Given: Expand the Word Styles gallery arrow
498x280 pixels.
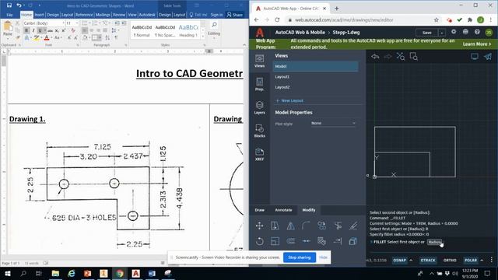Looking at the screenshot, I should click(x=203, y=37).
